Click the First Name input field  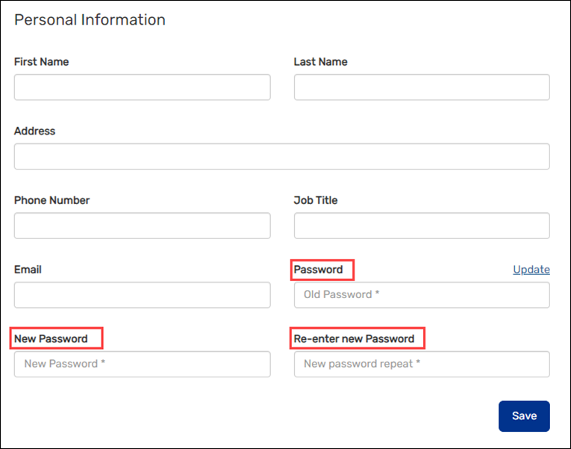coord(142,87)
